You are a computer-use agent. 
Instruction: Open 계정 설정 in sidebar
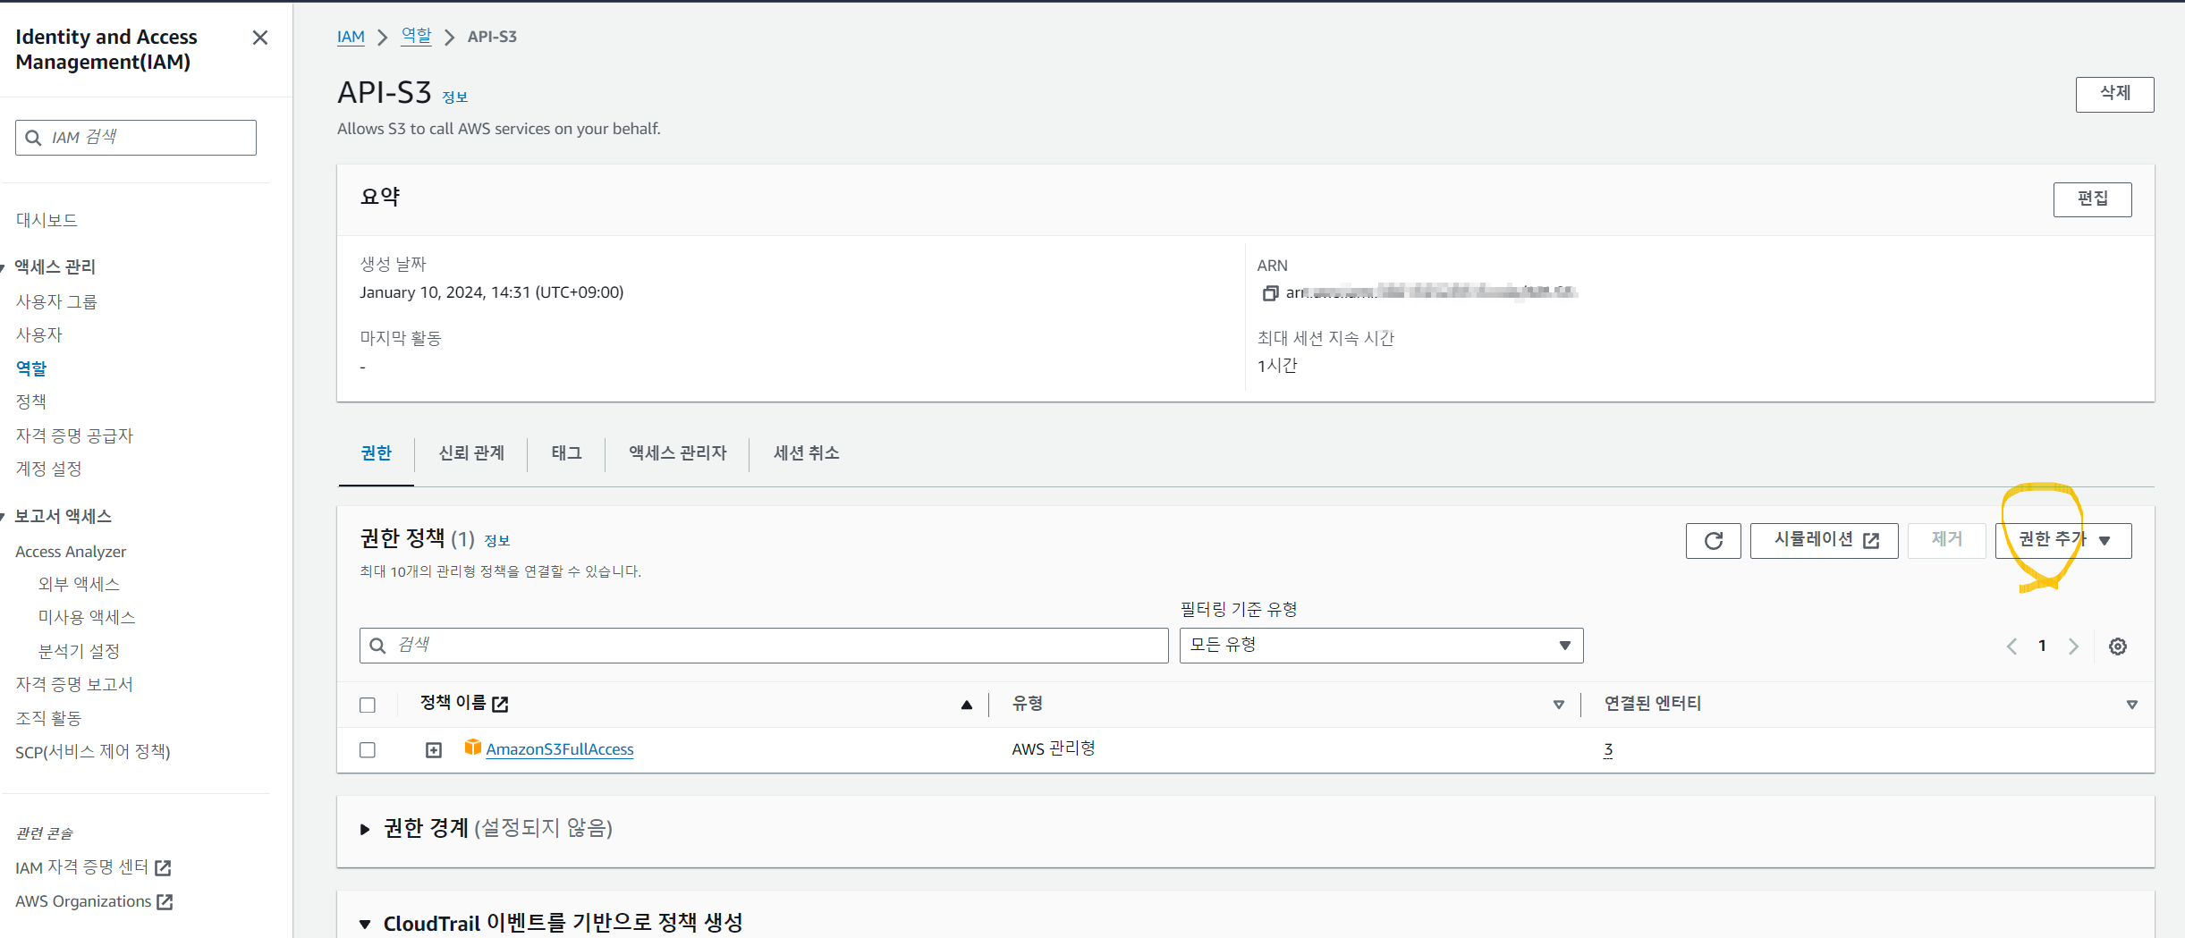point(49,469)
